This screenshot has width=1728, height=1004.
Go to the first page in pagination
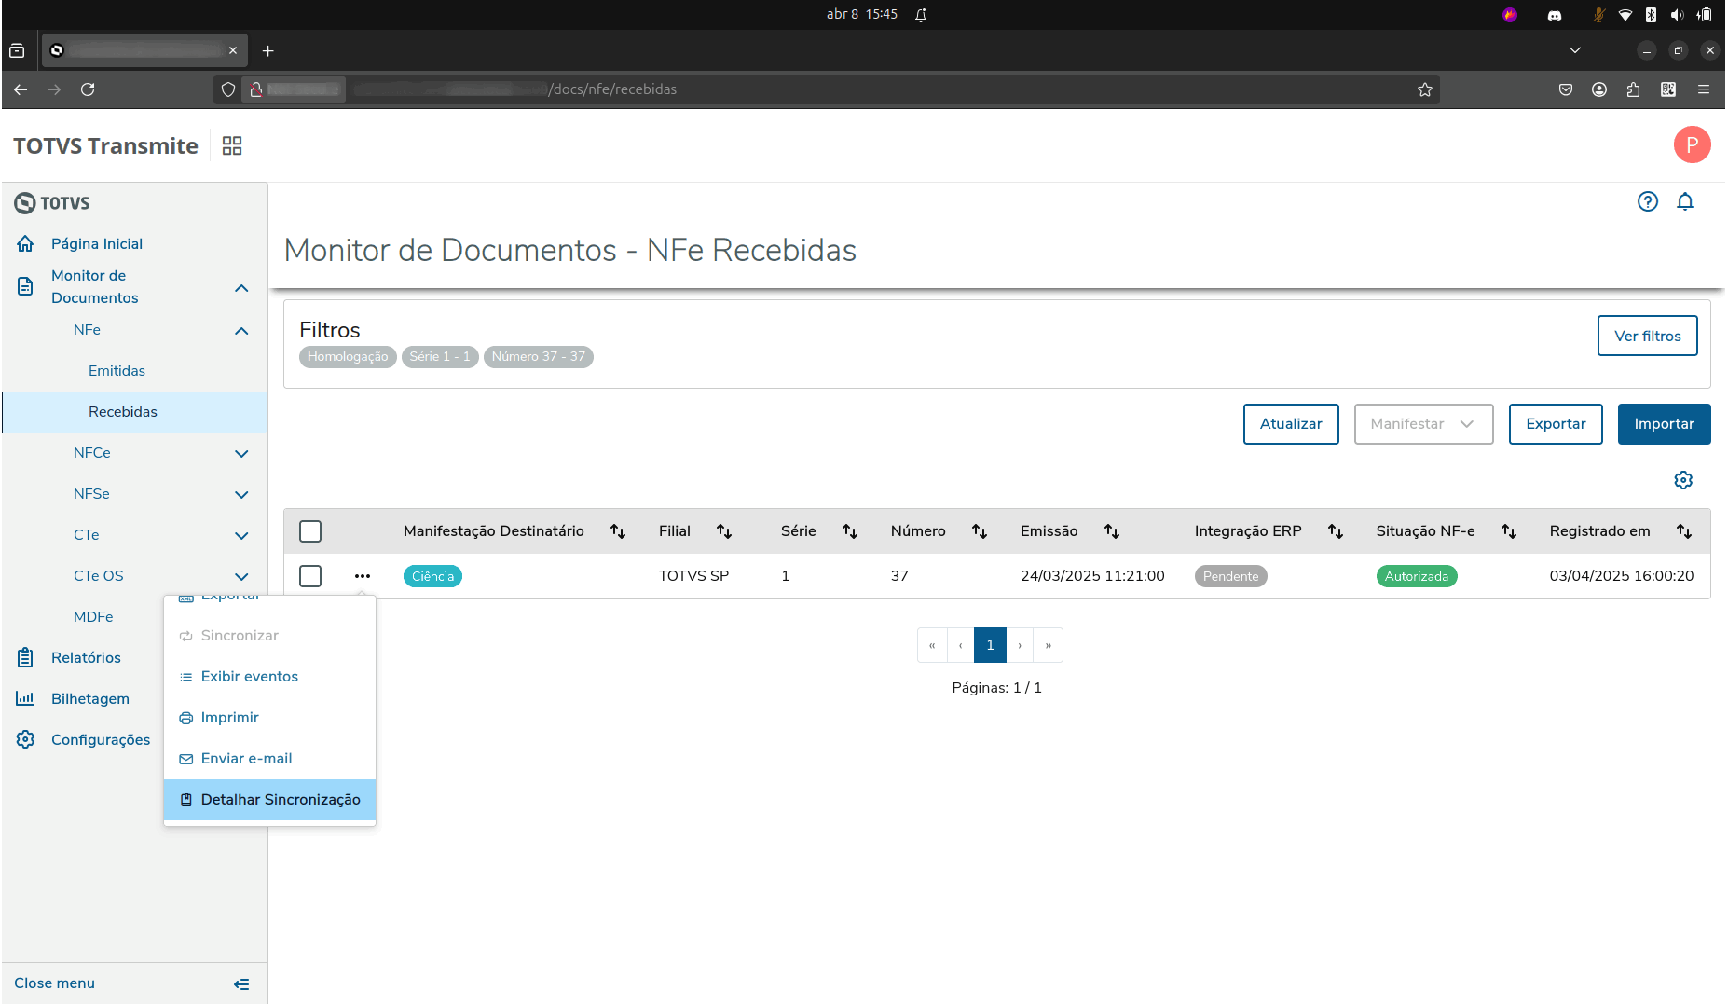[932, 645]
